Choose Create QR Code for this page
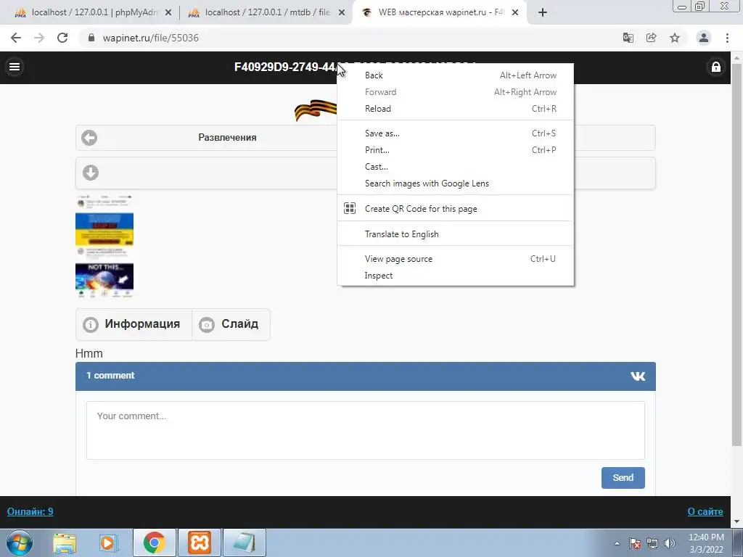The height and width of the screenshot is (557, 743). point(455,208)
